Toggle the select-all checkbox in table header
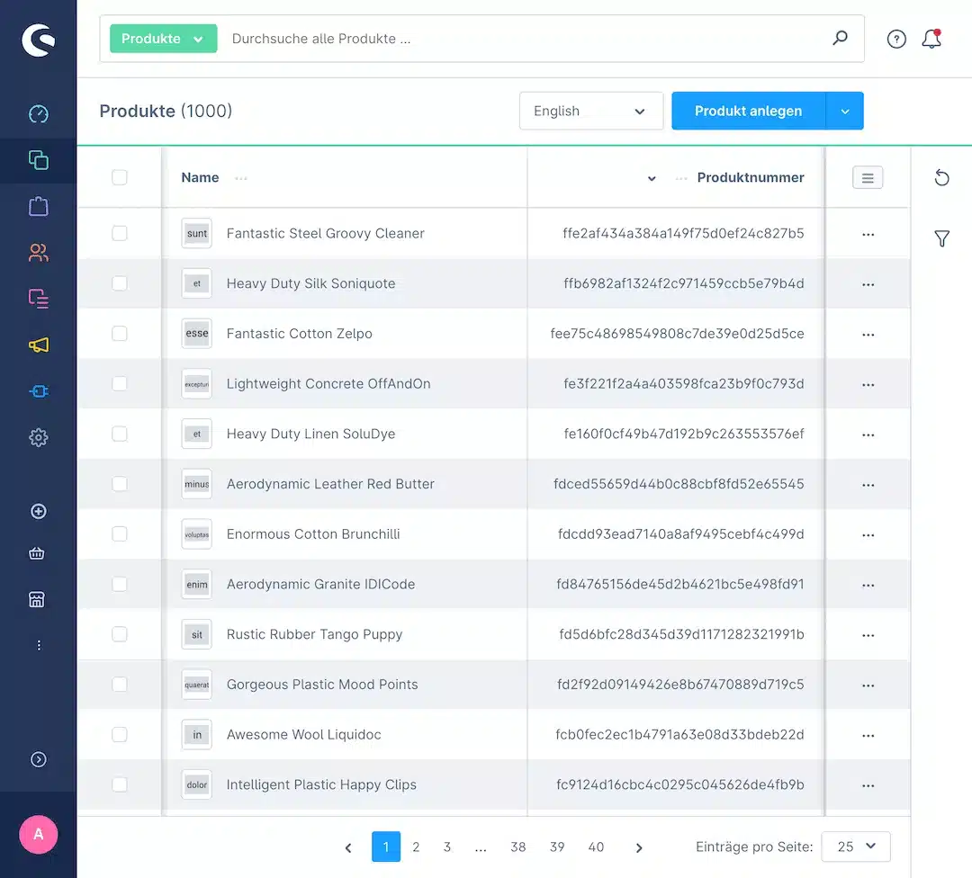Image resolution: width=972 pixels, height=878 pixels. 120,177
